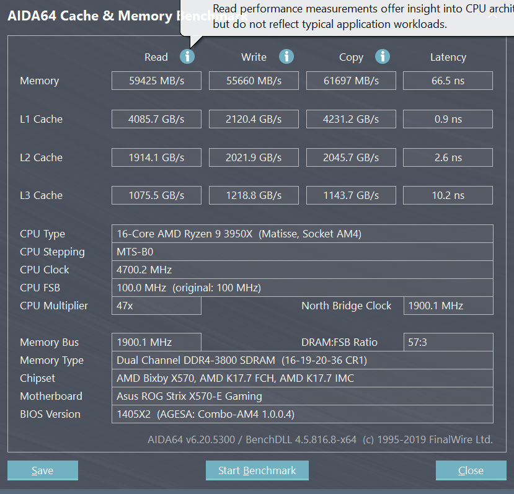
Task: Click the info icon next to Read
Action: [x=187, y=56]
